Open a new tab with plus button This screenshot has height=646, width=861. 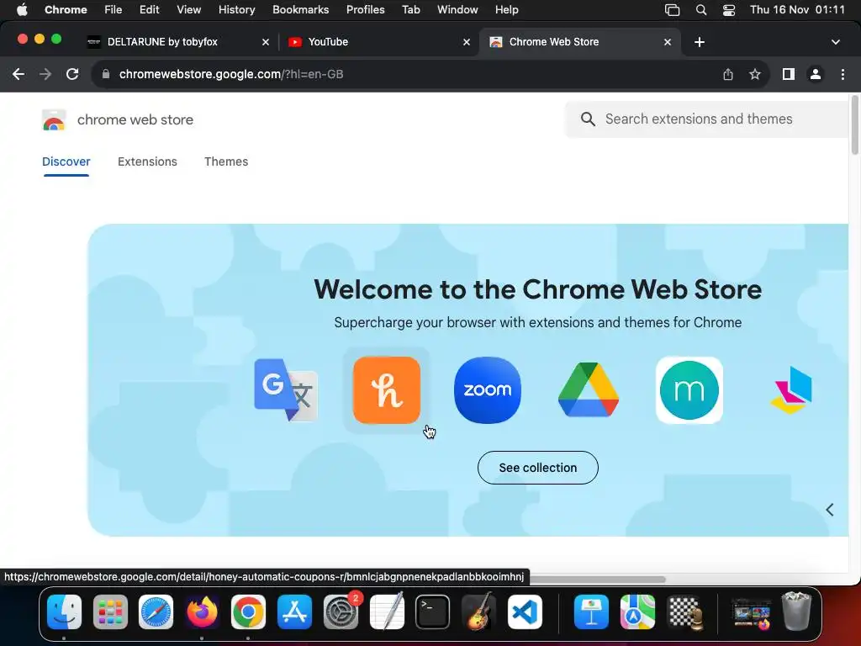(699, 42)
